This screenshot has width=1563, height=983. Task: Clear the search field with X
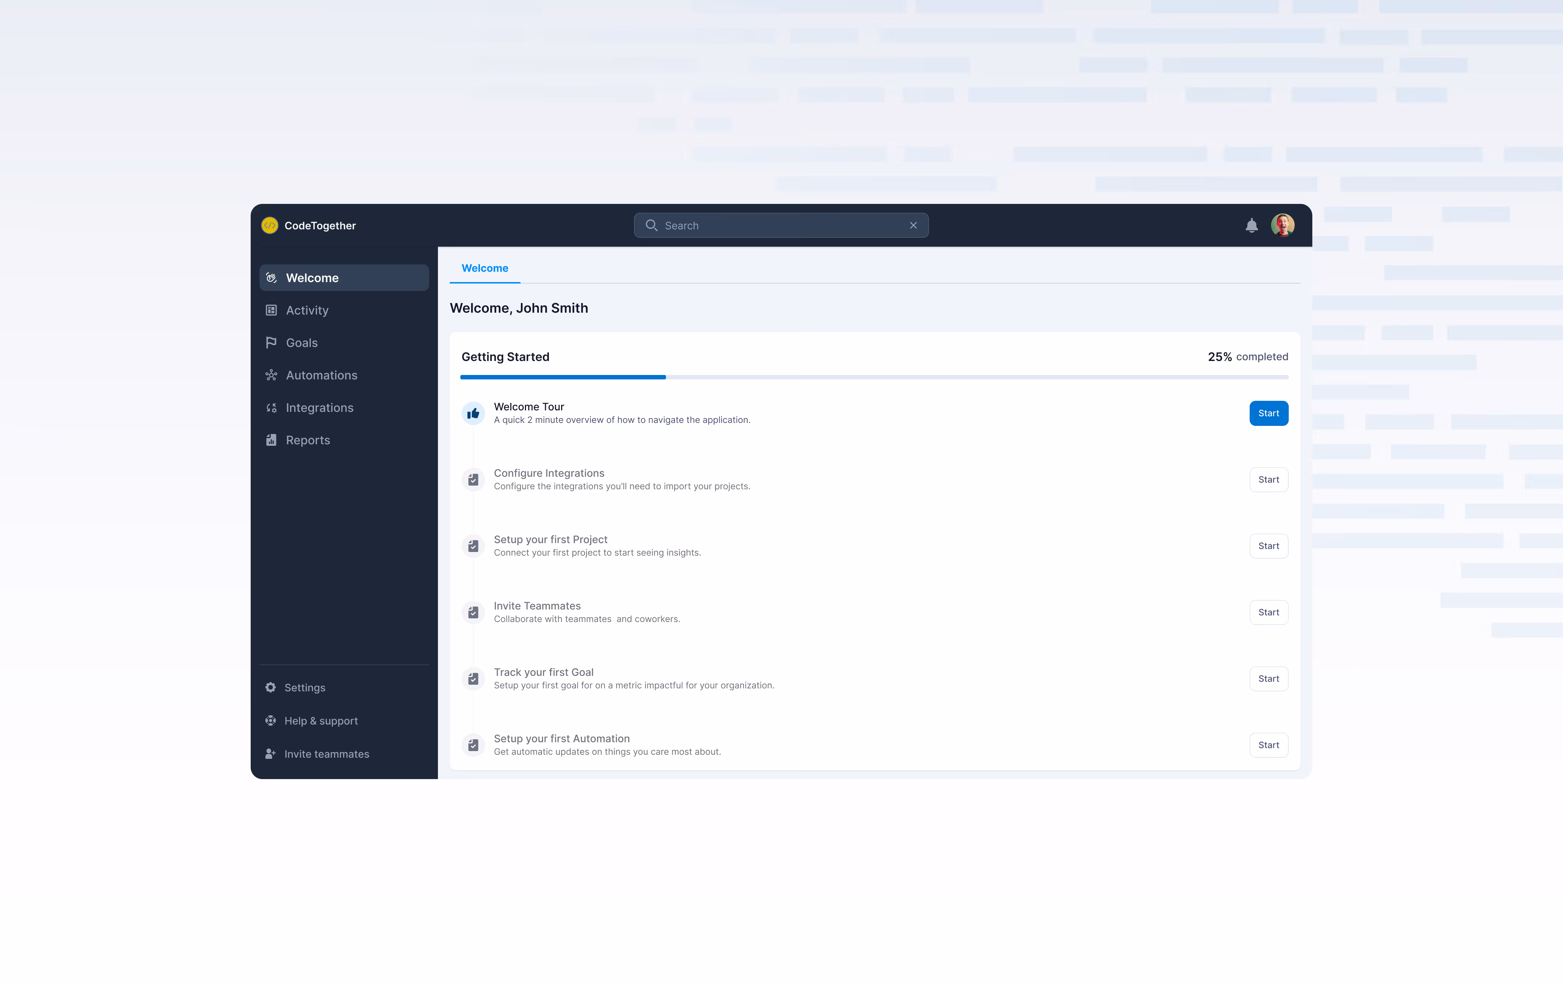pos(913,225)
